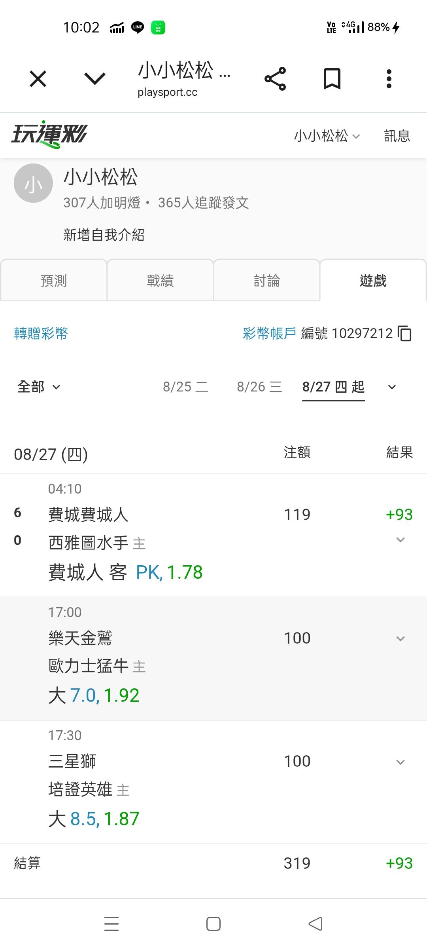Open the 全部 filter dropdown
The width and height of the screenshot is (427, 950).
coord(39,387)
